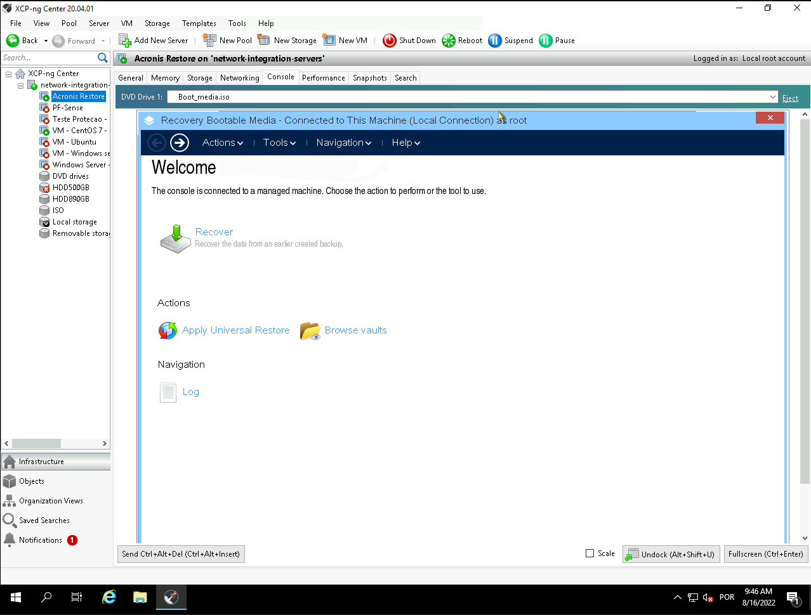The image size is (811, 615).
Task: Click the green Reboot icon
Action: pyautogui.click(x=449, y=41)
